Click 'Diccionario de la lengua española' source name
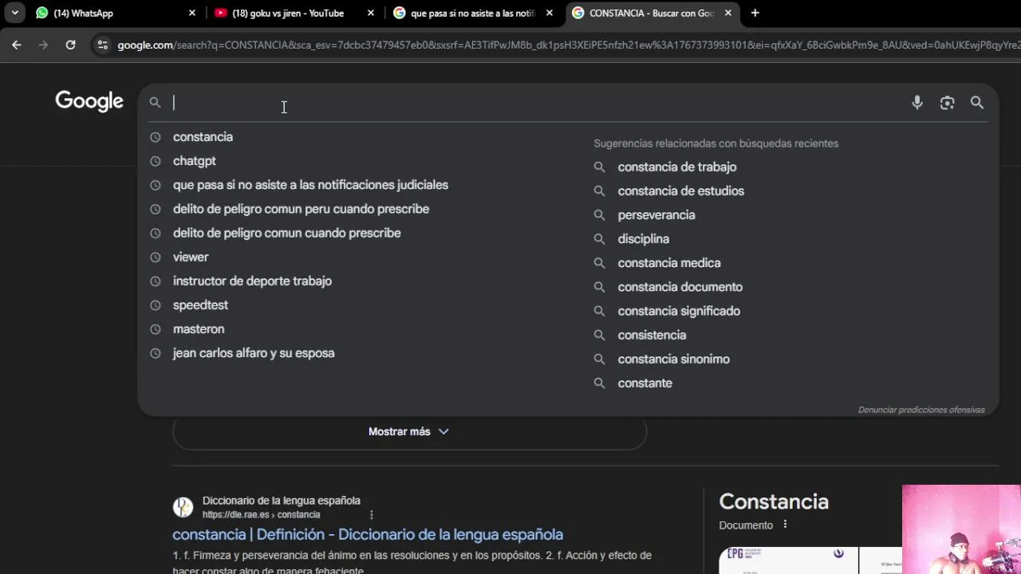Viewport: 1021px width, 574px height. (x=282, y=501)
